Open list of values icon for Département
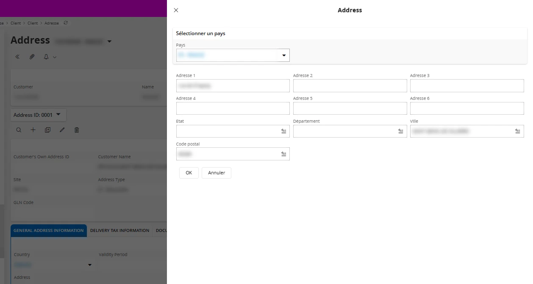 401,131
